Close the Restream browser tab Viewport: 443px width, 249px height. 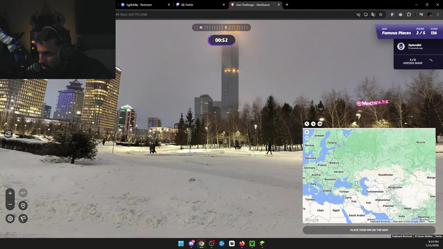tap(169, 5)
